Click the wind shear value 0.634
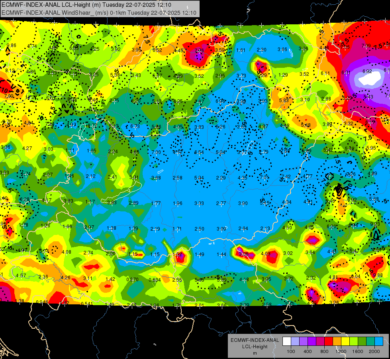Image resolution: width=390 pixels, height=359 pixels. tap(155, 280)
